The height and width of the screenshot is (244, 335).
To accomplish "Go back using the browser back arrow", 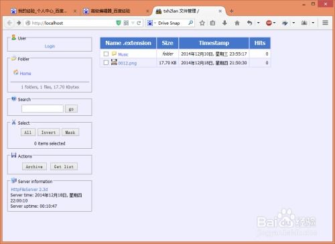I will pyautogui.click(x=9, y=23).
